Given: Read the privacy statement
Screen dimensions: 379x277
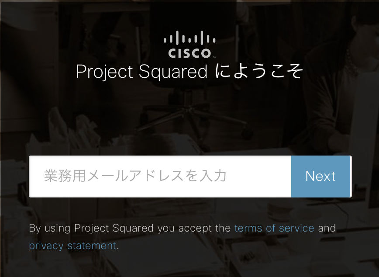Looking at the screenshot, I should click(72, 246).
